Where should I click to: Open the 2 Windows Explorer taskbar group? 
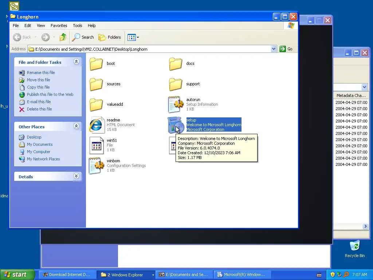126,275
